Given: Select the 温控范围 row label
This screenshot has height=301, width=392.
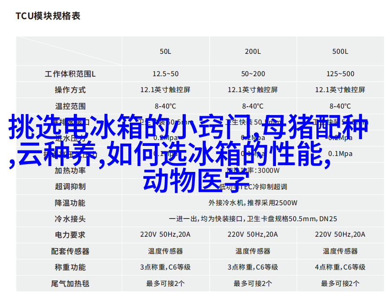Looking at the screenshot, I should click(70, 106).
